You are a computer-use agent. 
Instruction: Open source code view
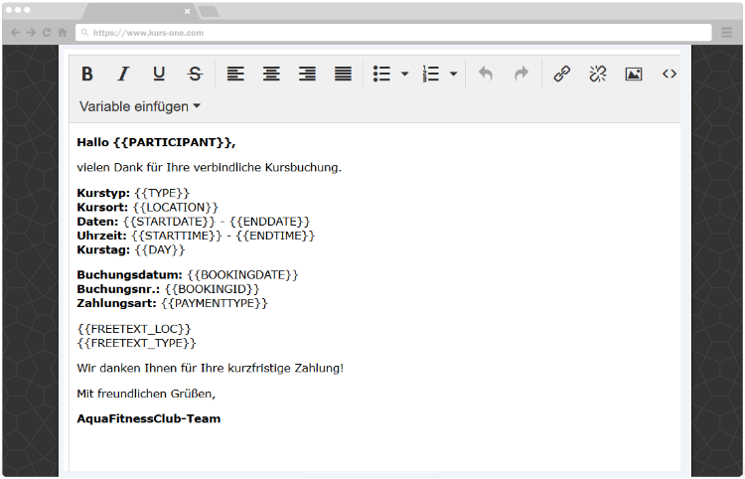tap(670, 74)
